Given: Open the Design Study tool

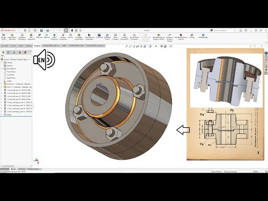Looking at the screenshot, I should [x=3, y=37].
